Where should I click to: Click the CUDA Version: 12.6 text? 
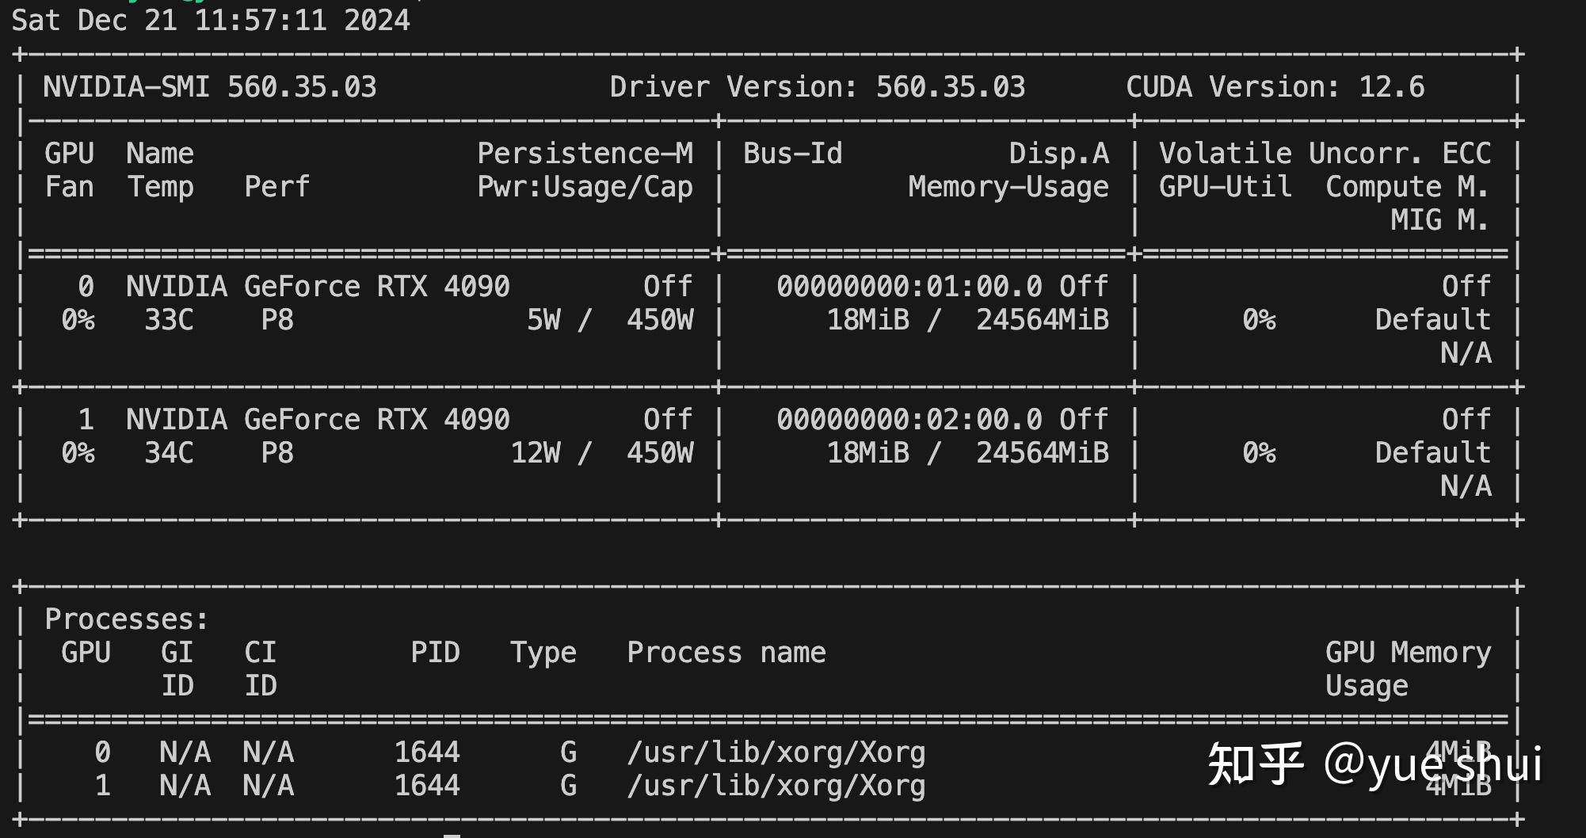click(x=1275, y=86)
